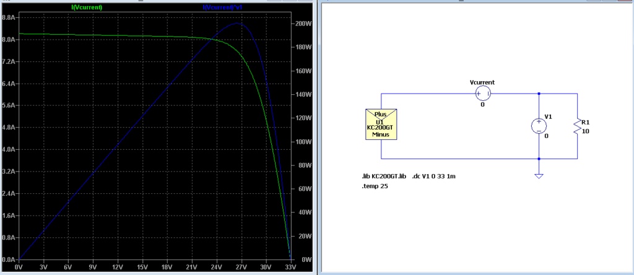Click the 0.0A left axis label
634x275 pixels.
pos(9,260)
